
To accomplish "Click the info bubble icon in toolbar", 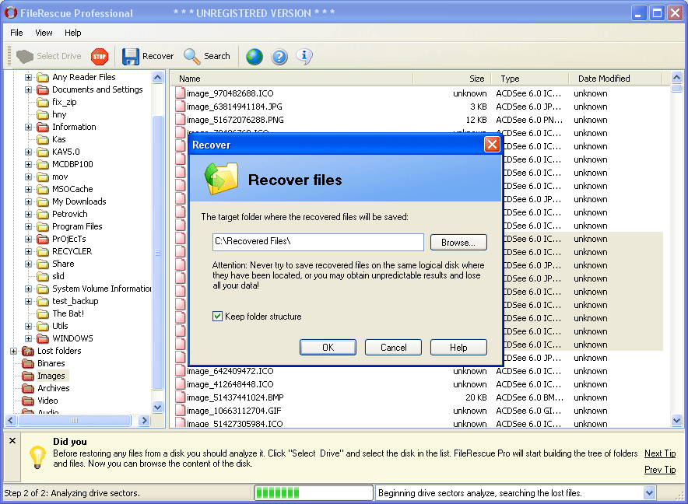I will click(304, 56).
